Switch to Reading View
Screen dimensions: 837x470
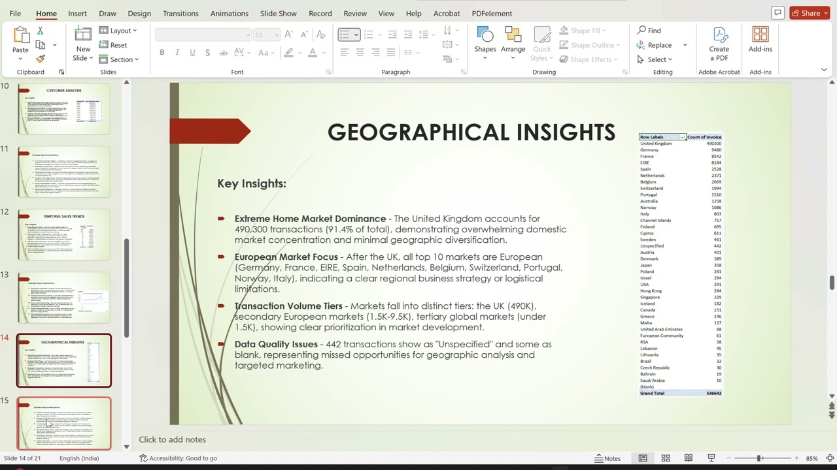[689, 458]
